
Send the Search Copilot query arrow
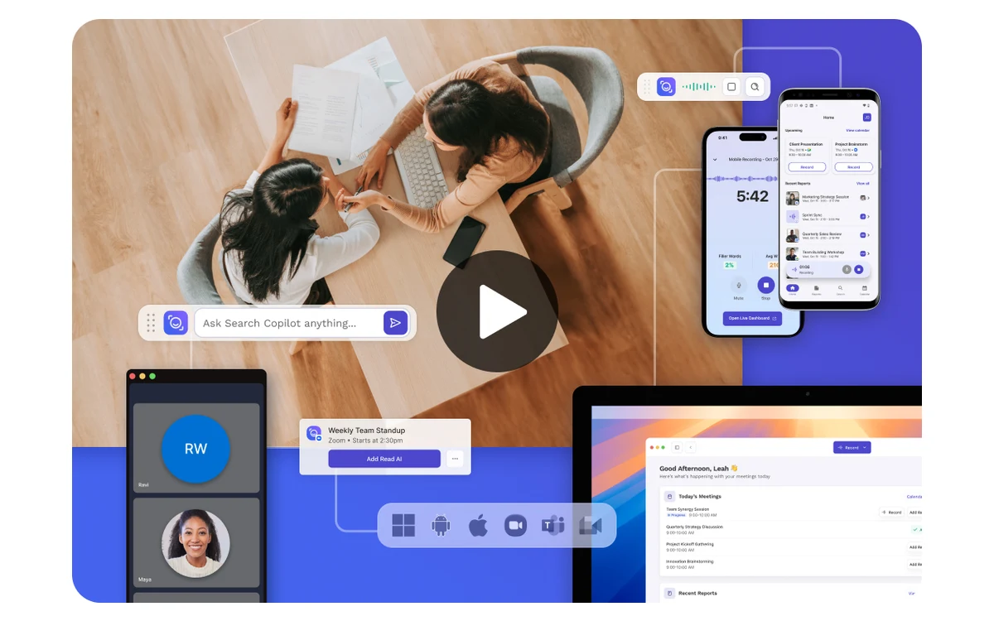pyautogui.click(x=395, y=323)
